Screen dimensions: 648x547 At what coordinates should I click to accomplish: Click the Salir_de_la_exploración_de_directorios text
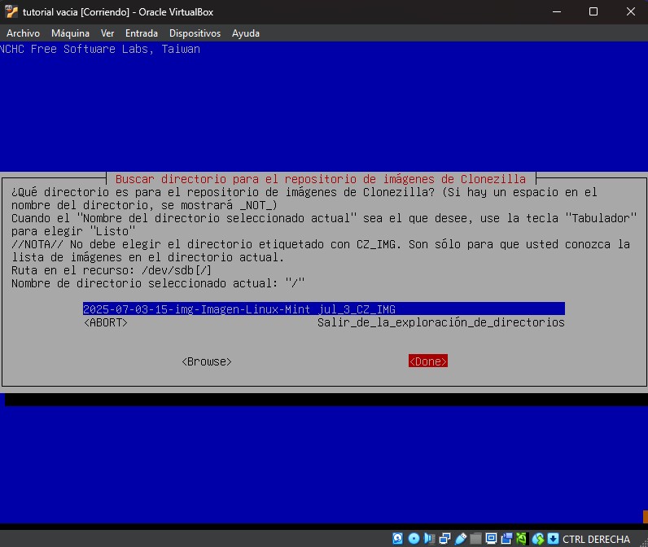point(441,322)
